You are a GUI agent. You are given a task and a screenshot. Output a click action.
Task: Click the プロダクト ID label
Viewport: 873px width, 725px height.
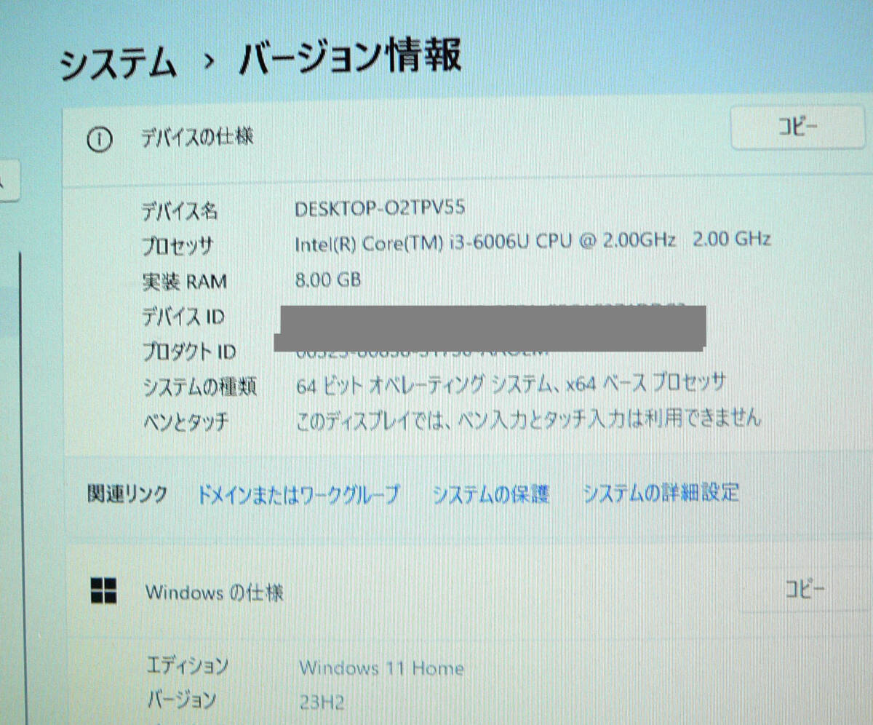[x=188, y=352]
